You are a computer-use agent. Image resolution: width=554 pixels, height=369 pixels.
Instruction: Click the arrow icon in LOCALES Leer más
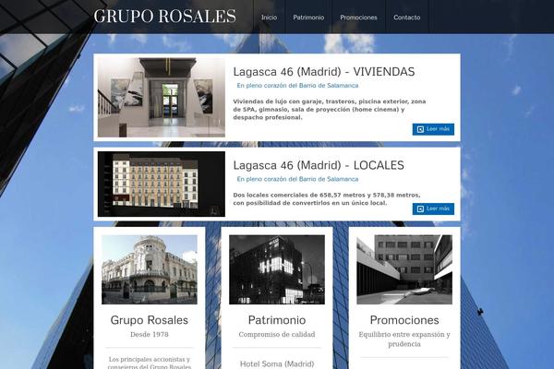click(420, 209)
